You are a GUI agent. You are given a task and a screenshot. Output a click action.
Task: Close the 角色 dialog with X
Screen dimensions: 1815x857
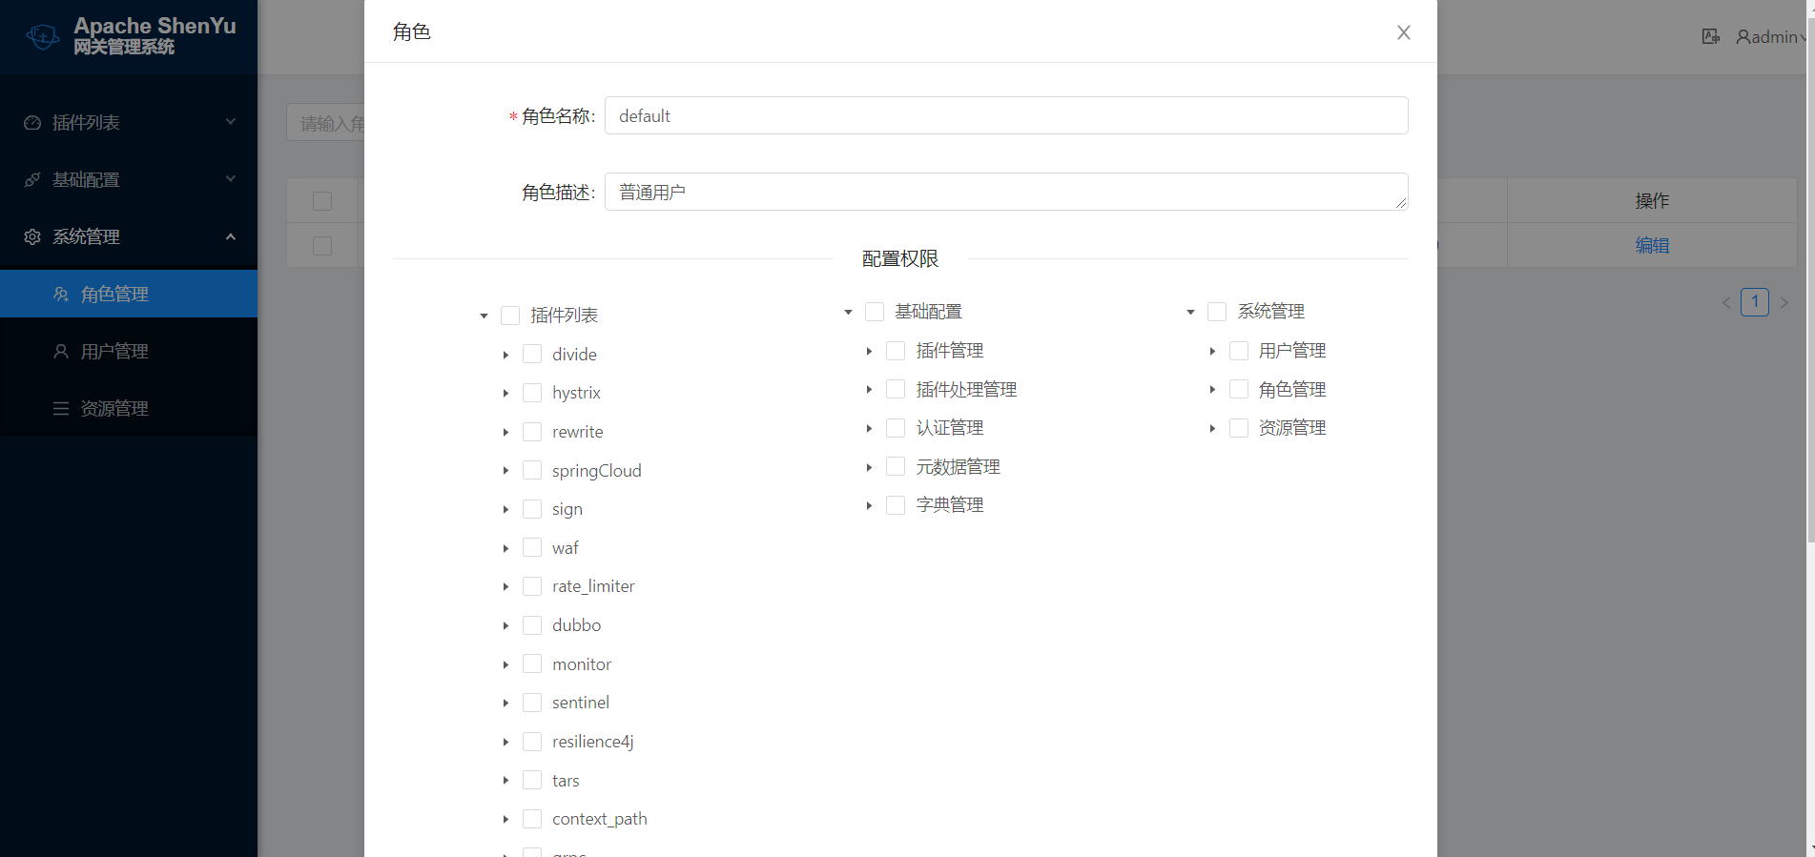click(x=1403, y=32)
